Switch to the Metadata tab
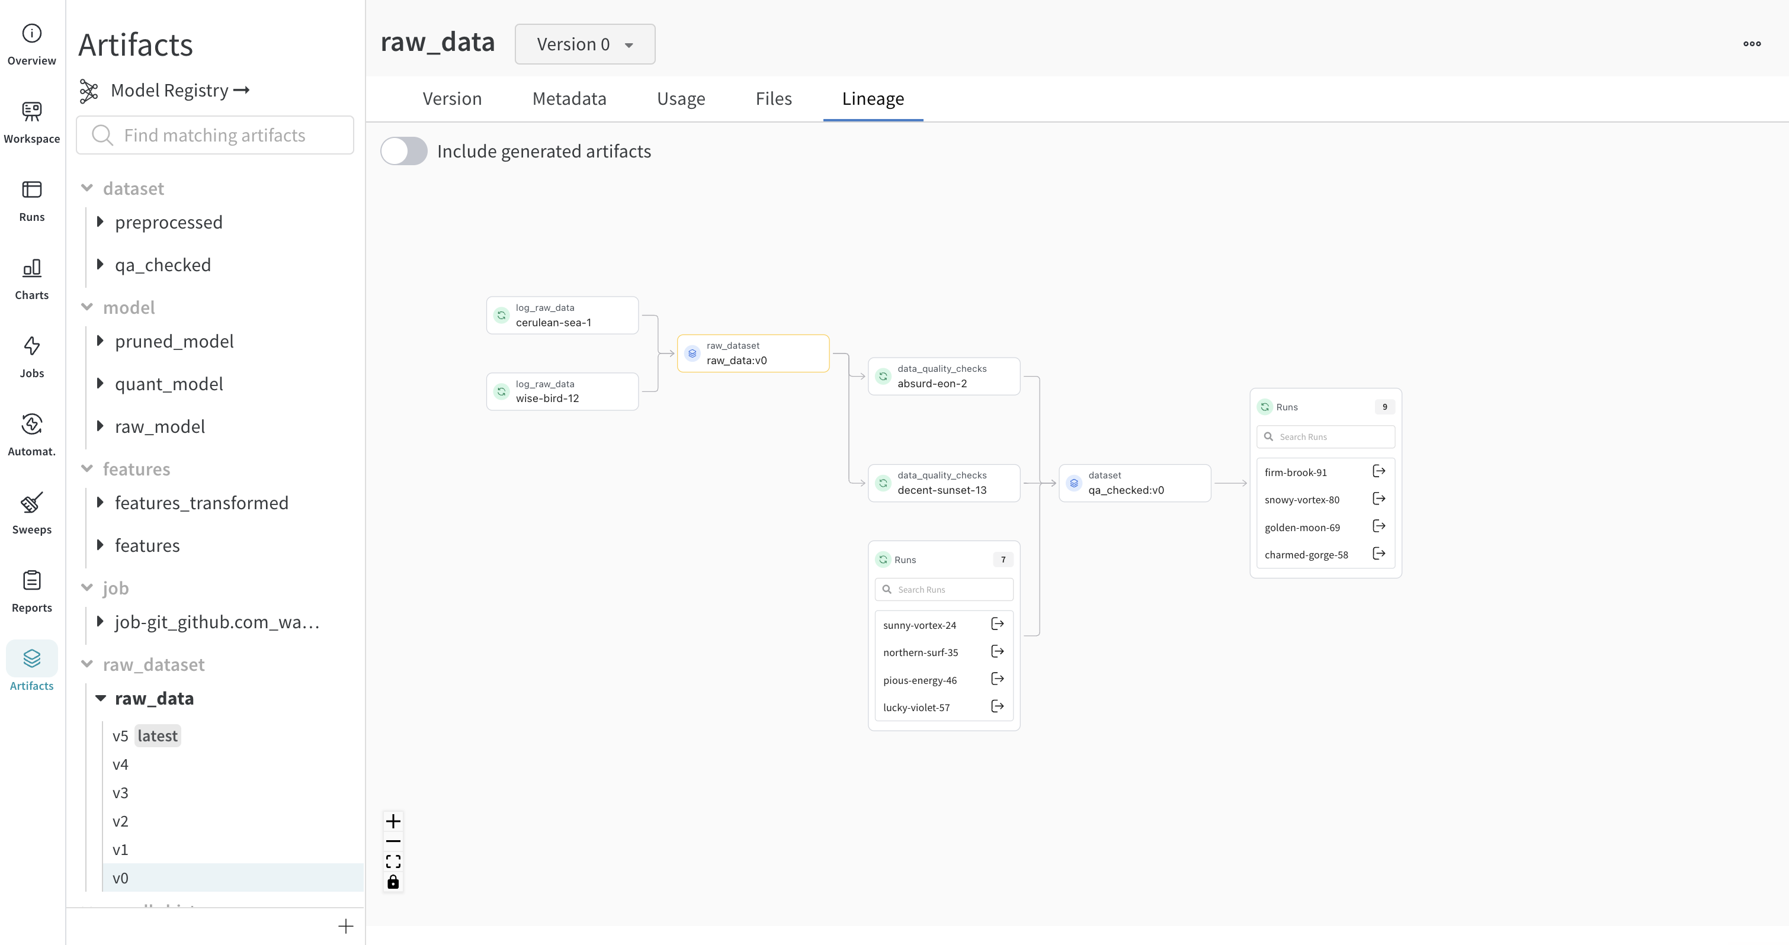Screen dimensions: 1789x945 coord(569,99)
